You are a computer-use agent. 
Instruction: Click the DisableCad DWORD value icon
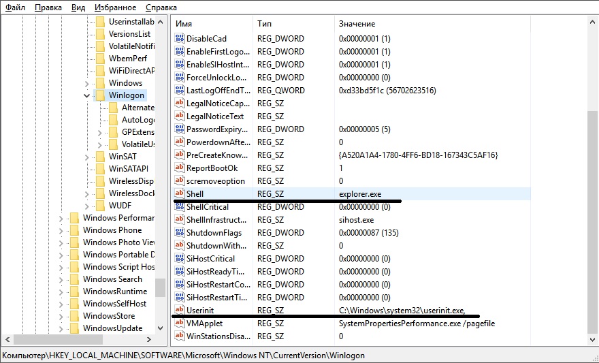click(179, 38)
